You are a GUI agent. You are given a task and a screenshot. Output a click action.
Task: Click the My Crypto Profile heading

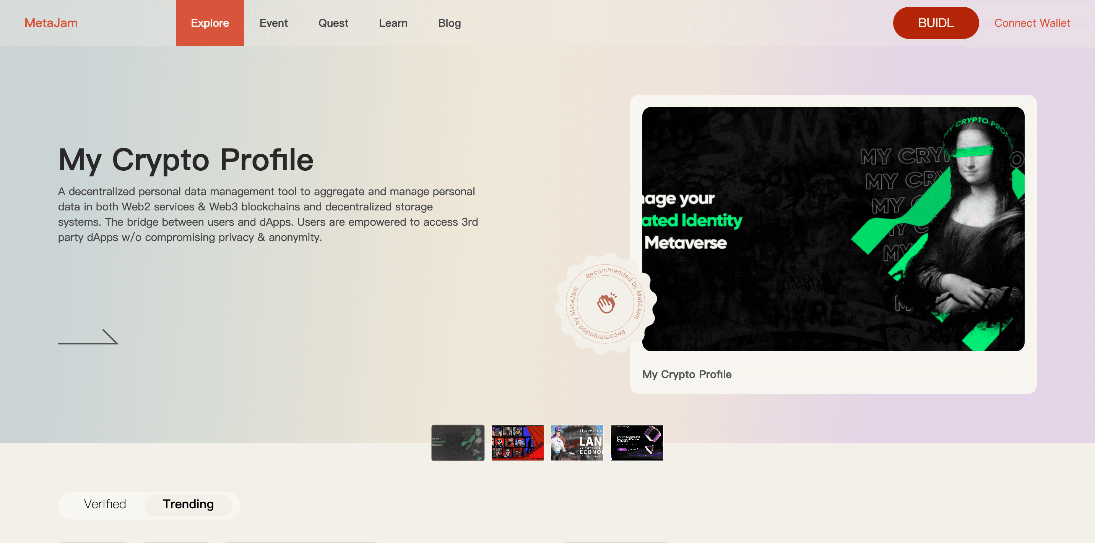[x=186, y=160]
